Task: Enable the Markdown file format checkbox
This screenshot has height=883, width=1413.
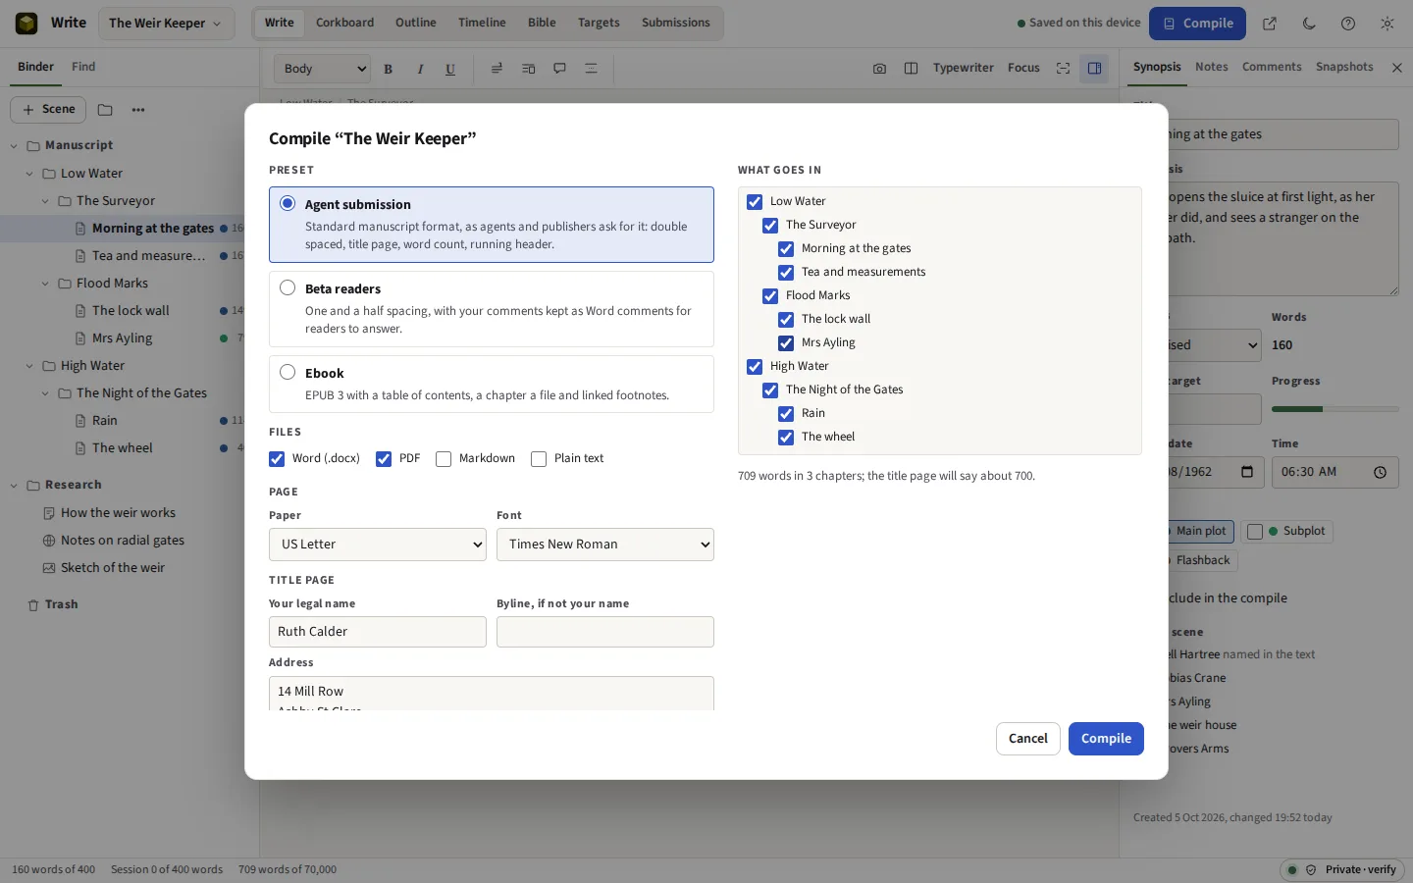Action: pos(444,459)
